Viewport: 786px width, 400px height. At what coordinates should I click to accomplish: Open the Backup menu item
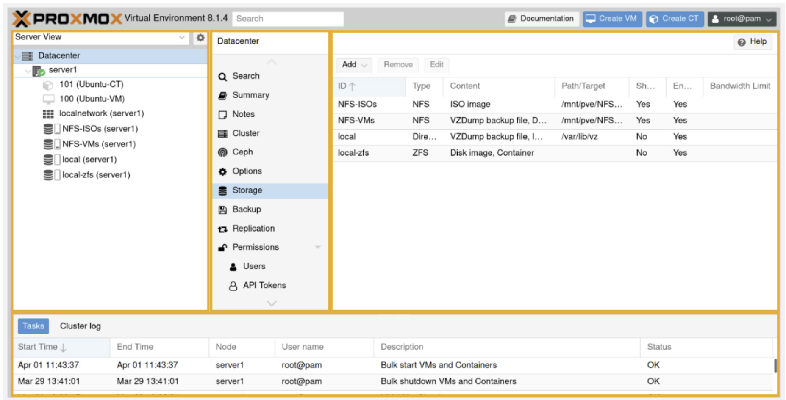(x=270, y=210)
